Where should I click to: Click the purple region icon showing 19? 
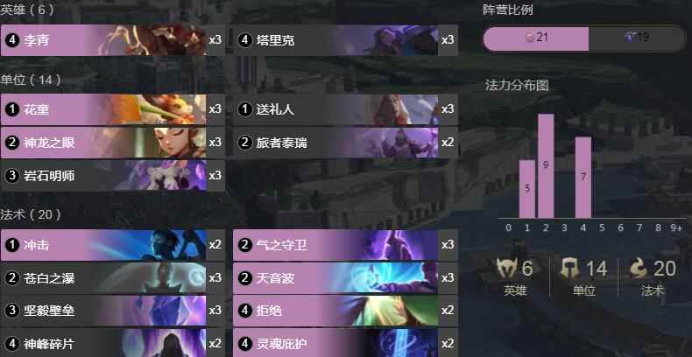click(x=629, y=38)
